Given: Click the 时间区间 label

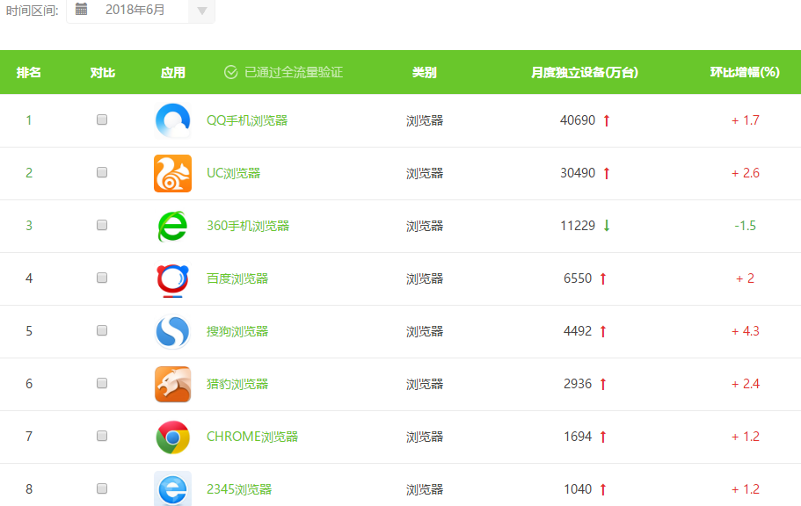Looking at the screenshot, I should click(x=33, y=11).
